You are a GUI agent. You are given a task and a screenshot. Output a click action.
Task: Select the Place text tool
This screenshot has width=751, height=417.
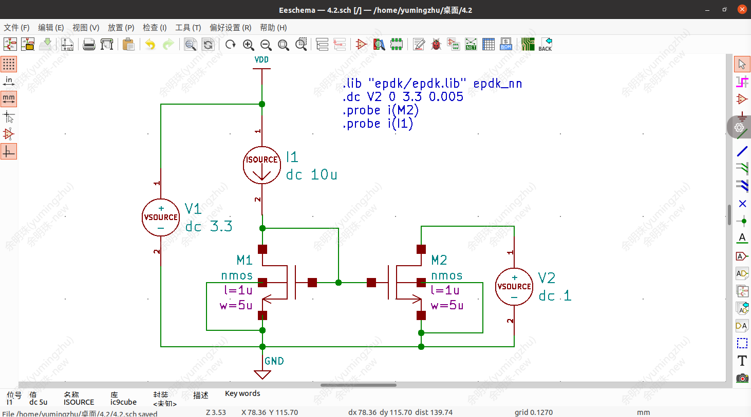point(742,361)
